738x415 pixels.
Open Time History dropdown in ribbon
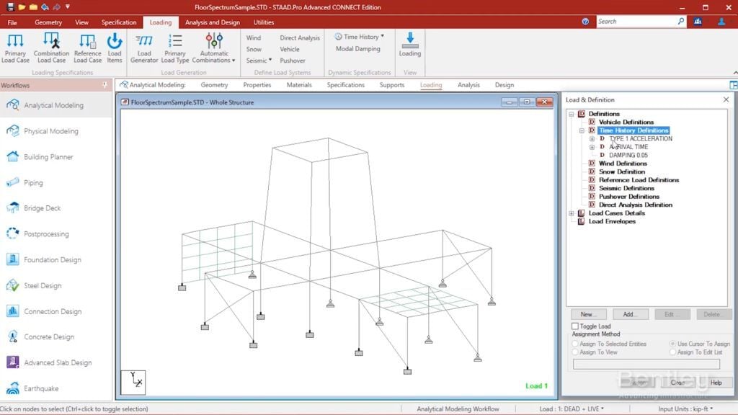(x=360, y=37)
